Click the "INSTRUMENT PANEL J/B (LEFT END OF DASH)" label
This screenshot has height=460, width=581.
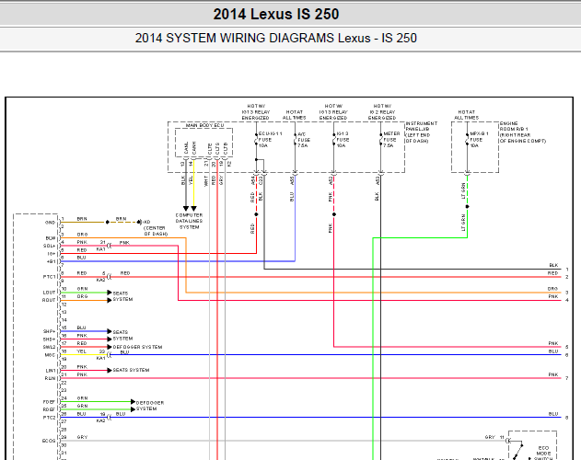click(x=422, y=132)
